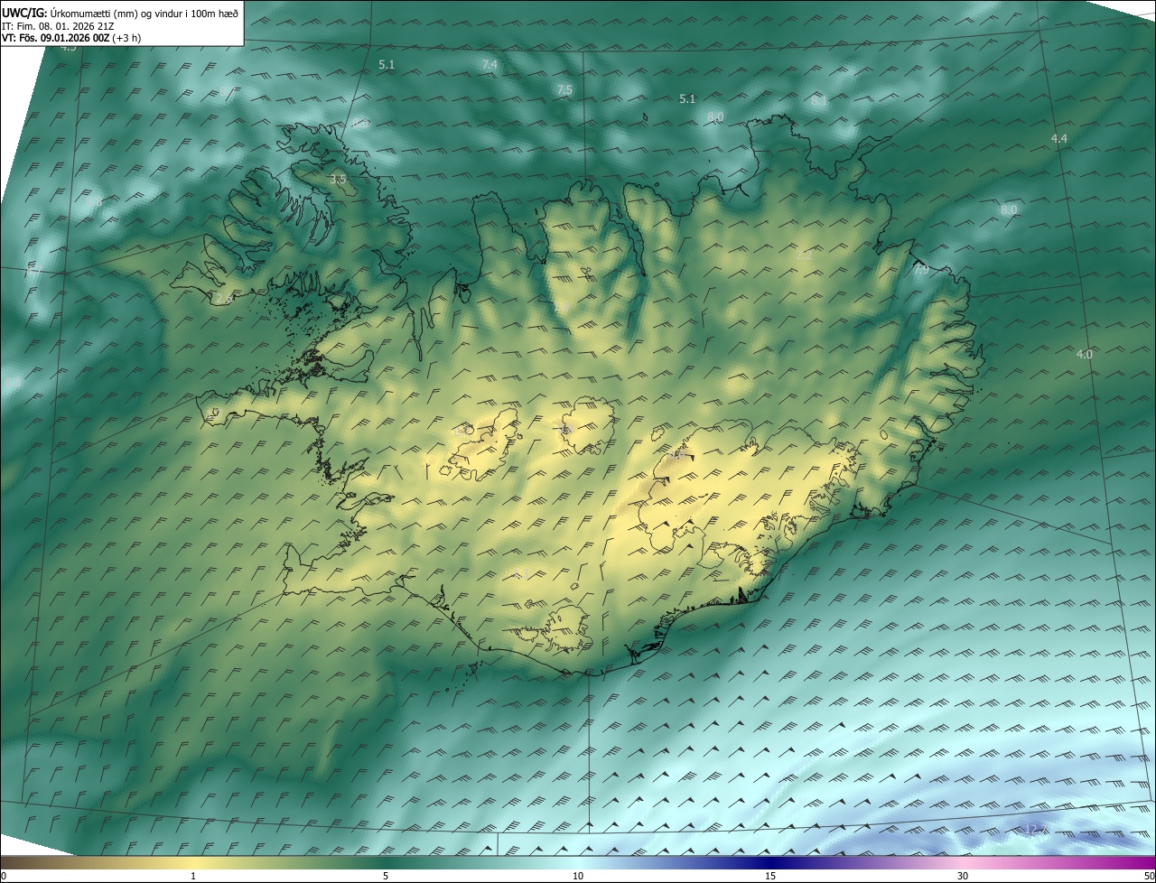Screen dimensions: 1156x883
Task: Click the 7.5 precipitation value label
Action: click(564, 90)
